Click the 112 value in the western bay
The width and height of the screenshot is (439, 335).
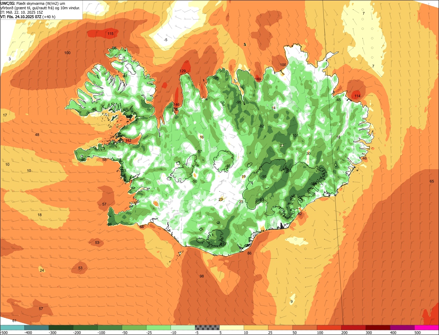[x=128, y=140]
